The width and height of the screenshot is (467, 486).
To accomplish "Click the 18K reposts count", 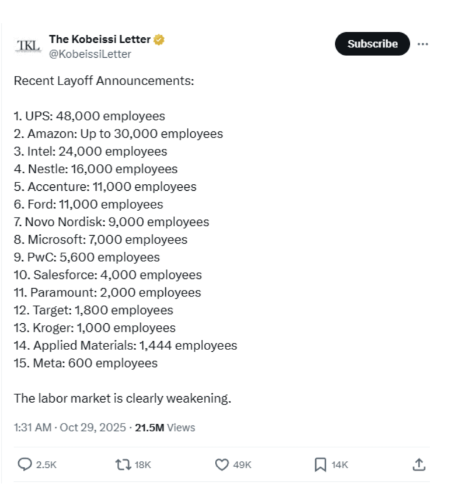I will (x=142, y=464).
